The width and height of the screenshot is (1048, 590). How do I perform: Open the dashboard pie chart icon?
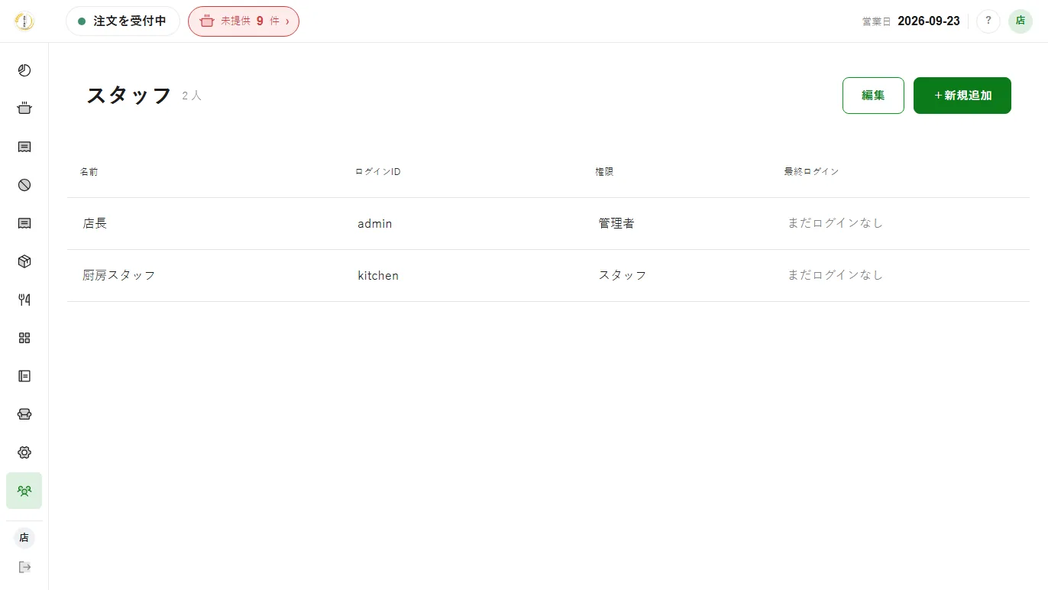(24, 70)
